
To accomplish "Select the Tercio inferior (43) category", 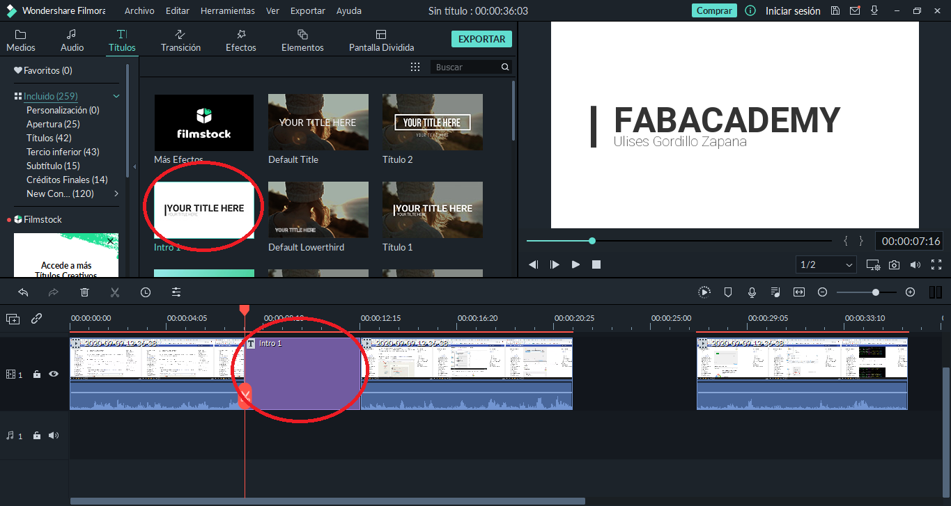I will [63, 152].
